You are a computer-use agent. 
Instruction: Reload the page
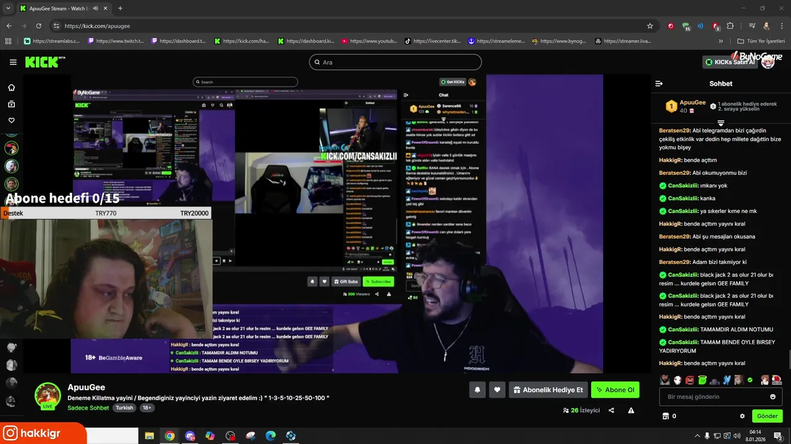tap(38, 26)
